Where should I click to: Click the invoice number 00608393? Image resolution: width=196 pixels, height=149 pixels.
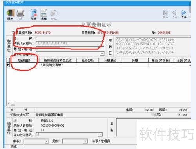(164, 33)
